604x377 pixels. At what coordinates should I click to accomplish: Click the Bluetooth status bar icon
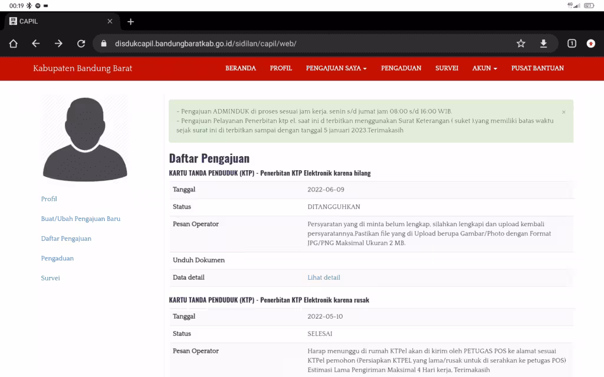click(x=29, y=6)
